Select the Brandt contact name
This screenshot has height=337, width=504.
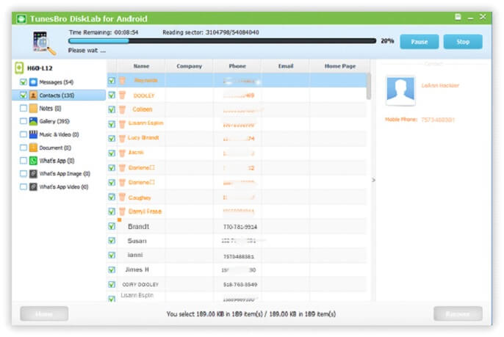point(139,226)
